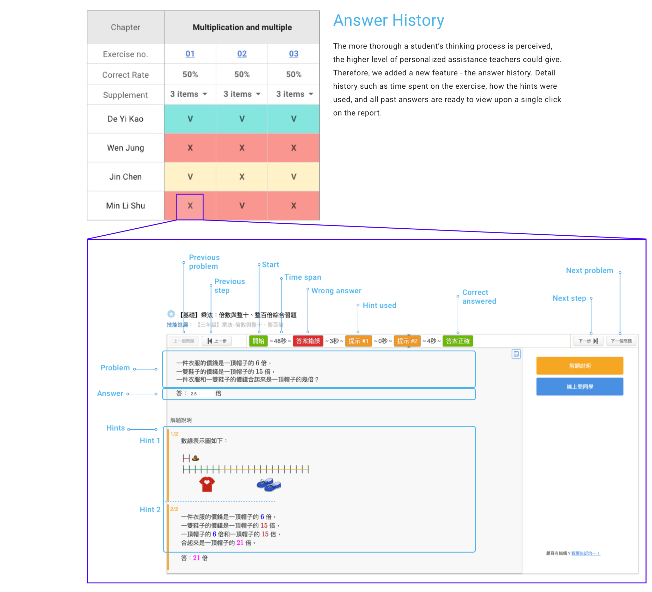Select the green 開始 start marker

click(x=258, y=341)
